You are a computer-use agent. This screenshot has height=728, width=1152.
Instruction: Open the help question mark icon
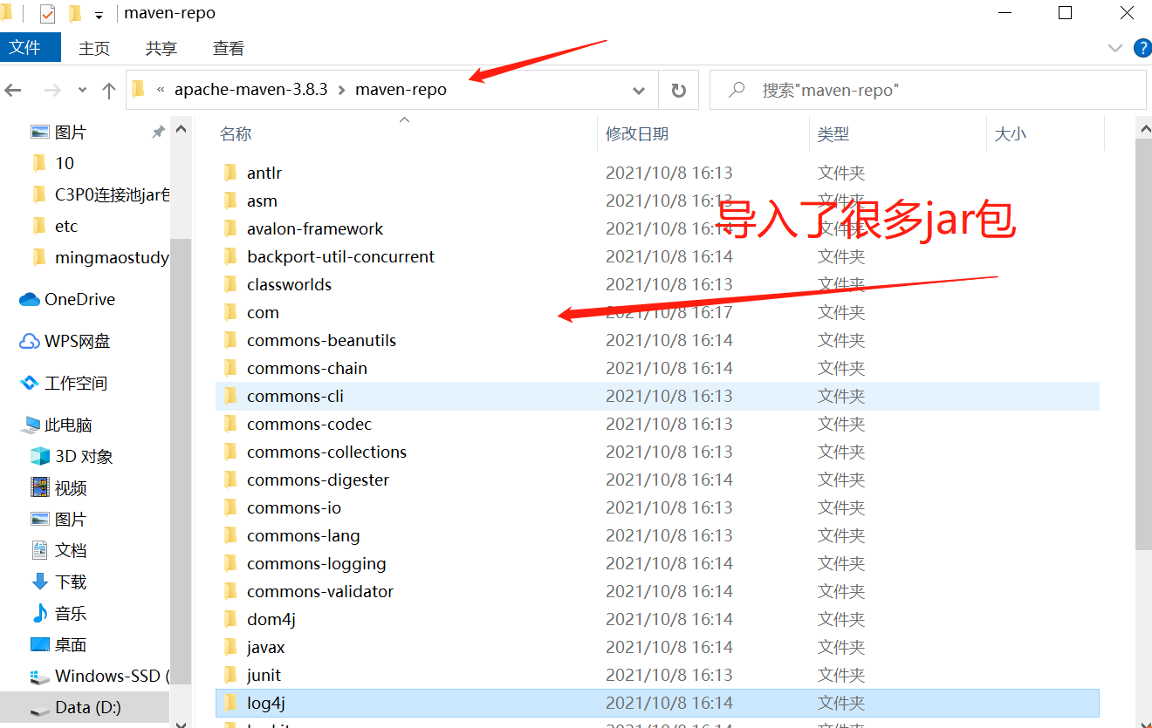[x=1142, y=48]
